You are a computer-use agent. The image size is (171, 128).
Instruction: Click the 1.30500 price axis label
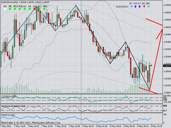tap(167, 27)
